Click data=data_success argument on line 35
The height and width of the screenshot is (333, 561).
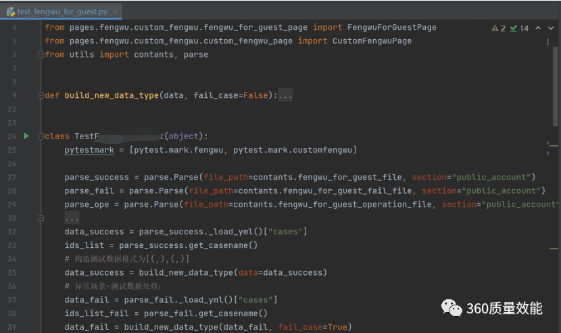tap(280, 273)
